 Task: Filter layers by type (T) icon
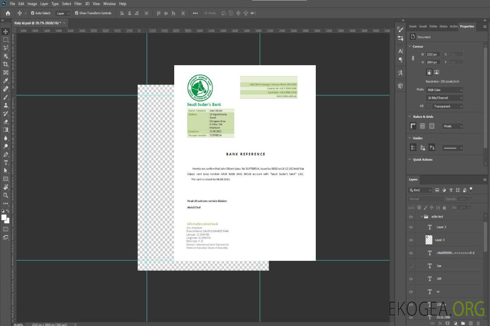point(451,190)
